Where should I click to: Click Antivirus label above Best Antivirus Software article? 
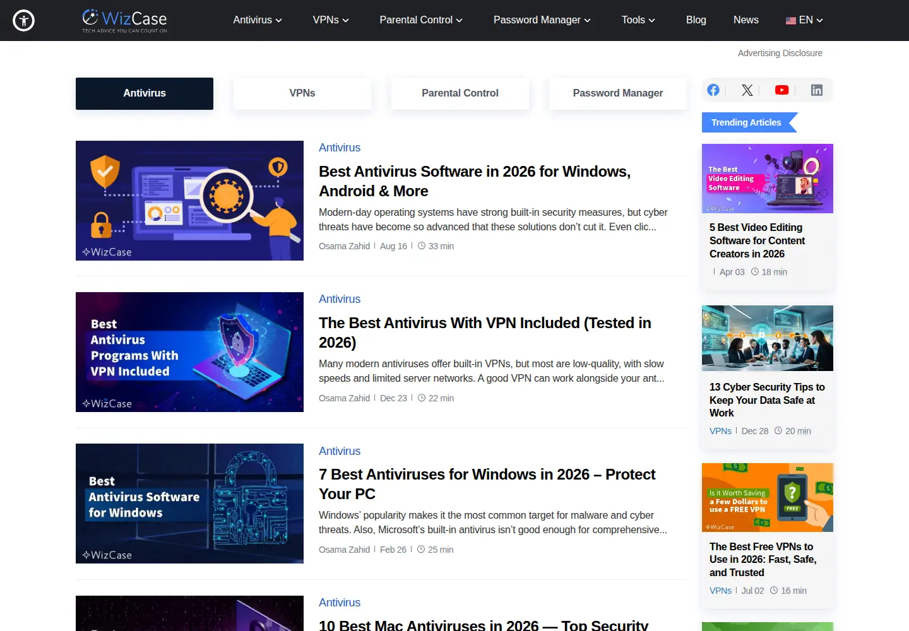click(340, 148)
